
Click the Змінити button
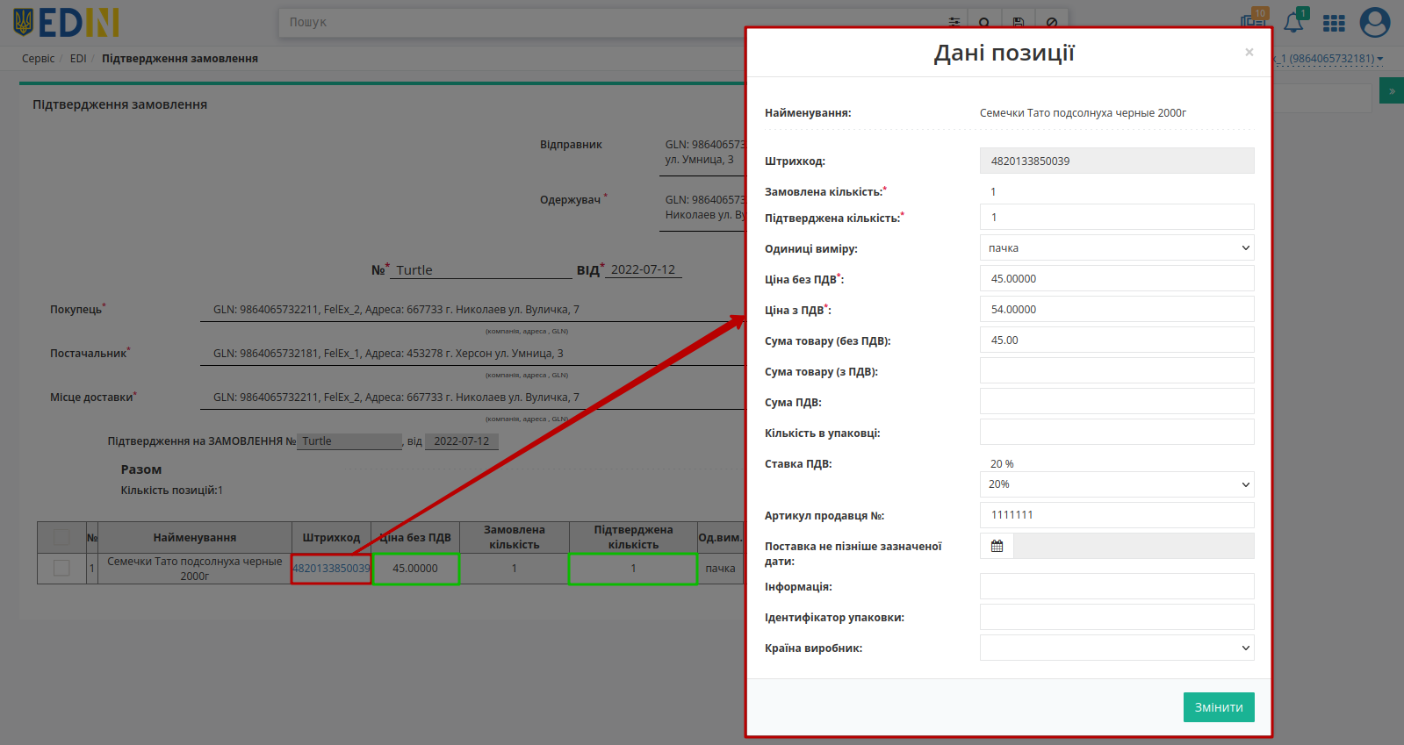1219,707
